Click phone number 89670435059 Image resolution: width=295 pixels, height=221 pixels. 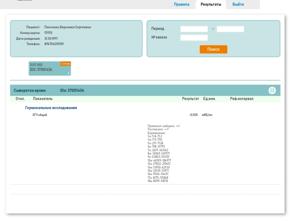pos(54,44)
